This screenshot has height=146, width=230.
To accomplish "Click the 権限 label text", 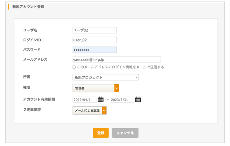I will (27, 87).
